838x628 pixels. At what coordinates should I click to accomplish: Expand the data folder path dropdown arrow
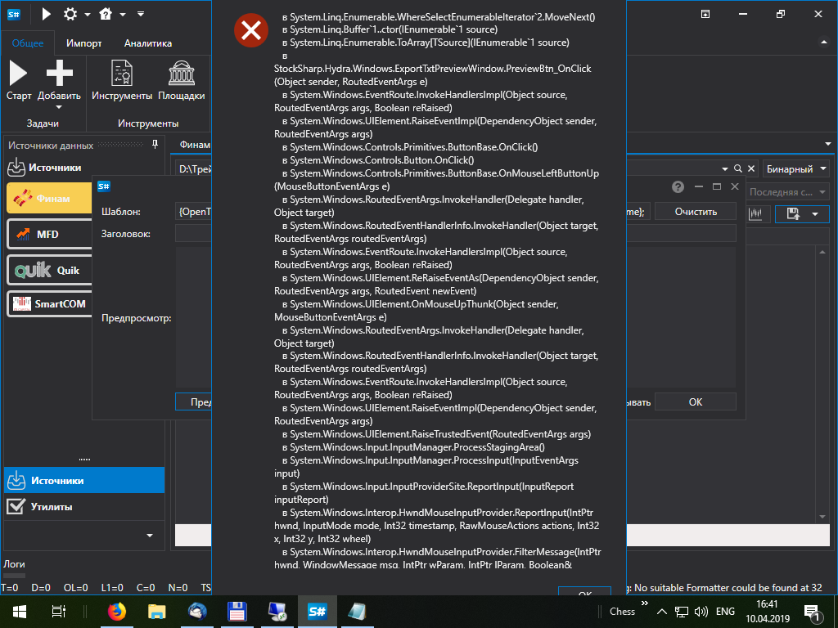tap(725, 168)
